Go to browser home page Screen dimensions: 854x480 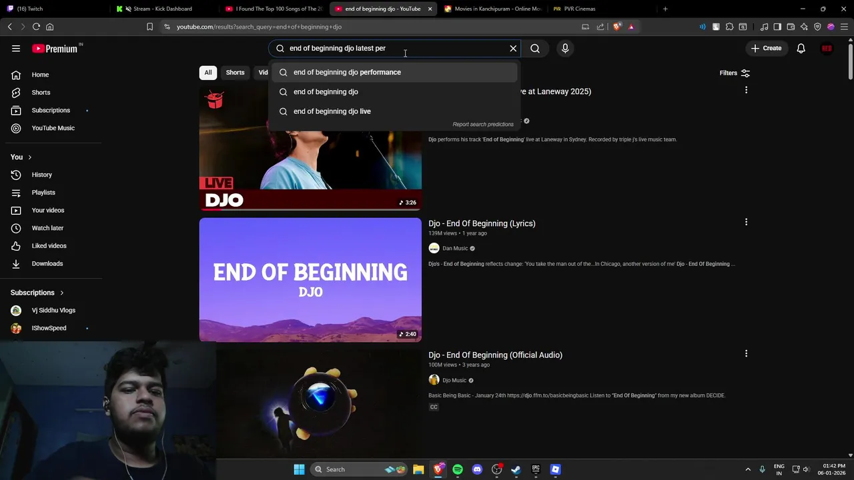coord(49,27)
